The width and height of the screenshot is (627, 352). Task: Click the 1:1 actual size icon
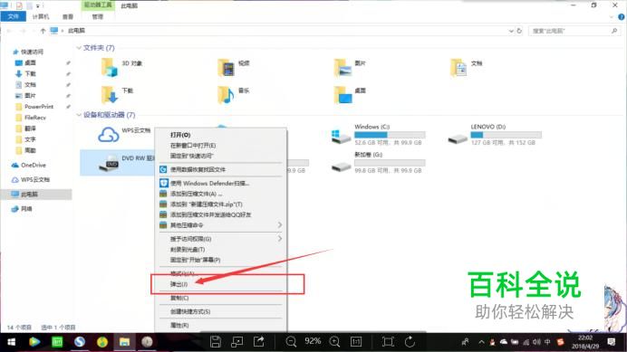point(356,342)
